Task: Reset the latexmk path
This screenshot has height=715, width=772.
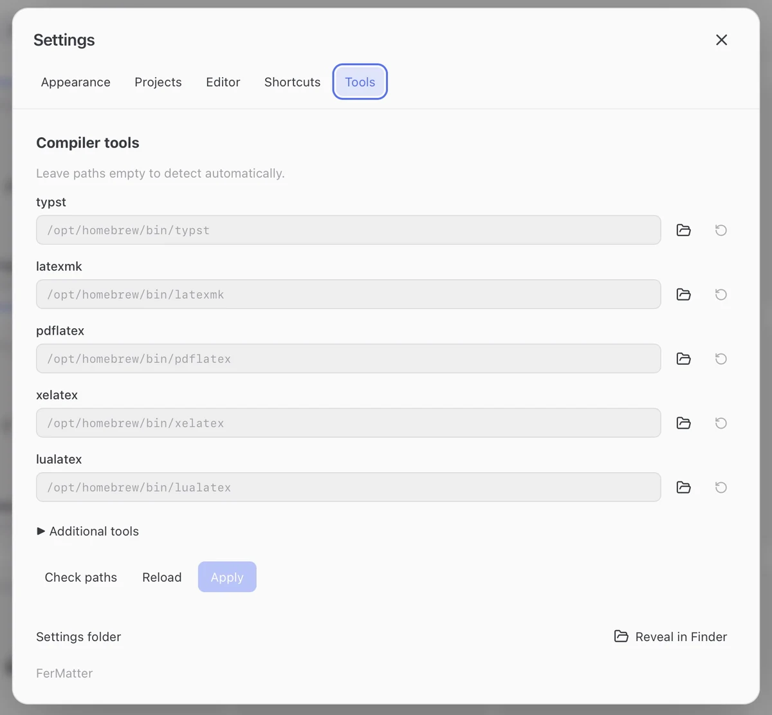Action: [x=721, y=295]
